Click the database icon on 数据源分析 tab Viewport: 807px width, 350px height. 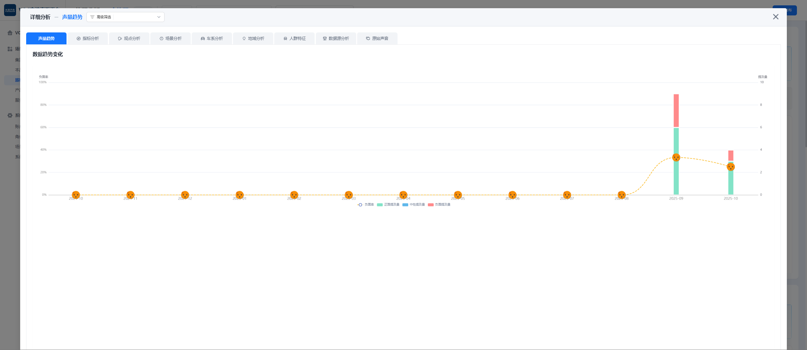(x=325, y=38)
